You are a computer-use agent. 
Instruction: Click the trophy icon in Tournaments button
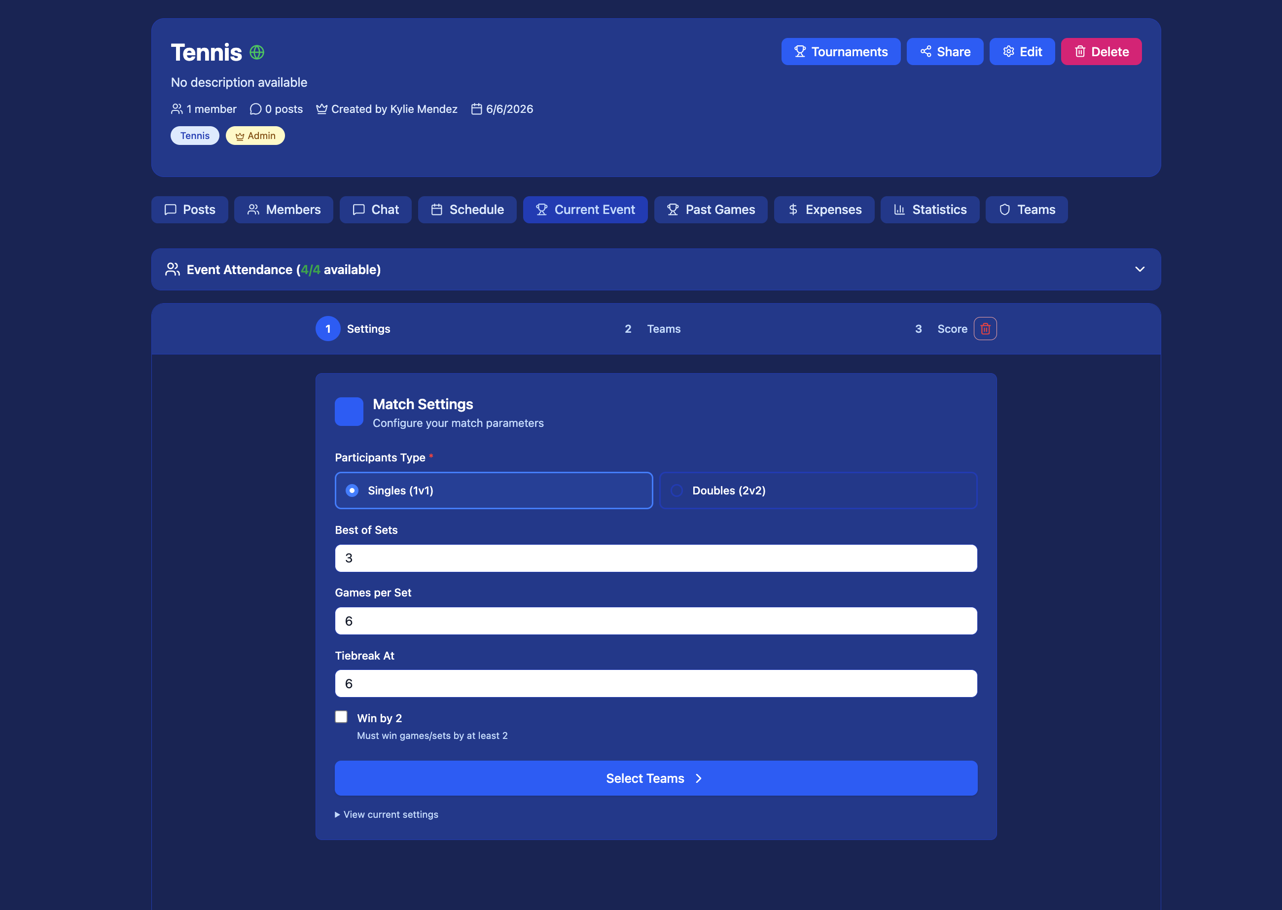click(x=800, y=52)
